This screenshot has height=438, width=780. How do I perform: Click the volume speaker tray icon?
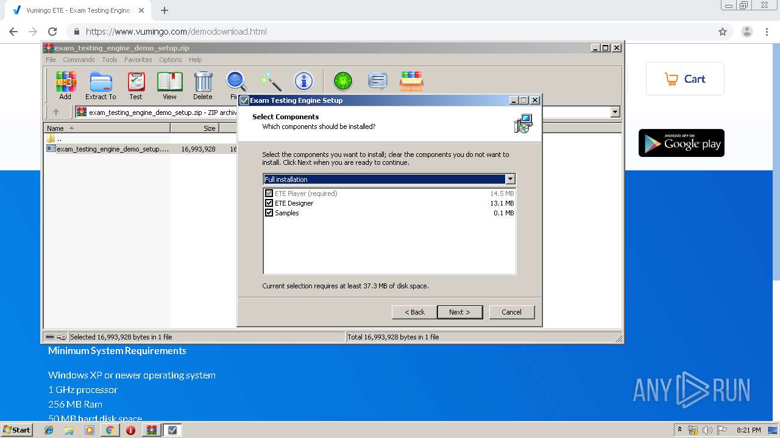(x=707, y=430)
